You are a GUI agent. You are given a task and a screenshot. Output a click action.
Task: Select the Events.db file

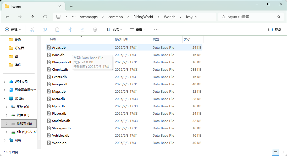124,77
